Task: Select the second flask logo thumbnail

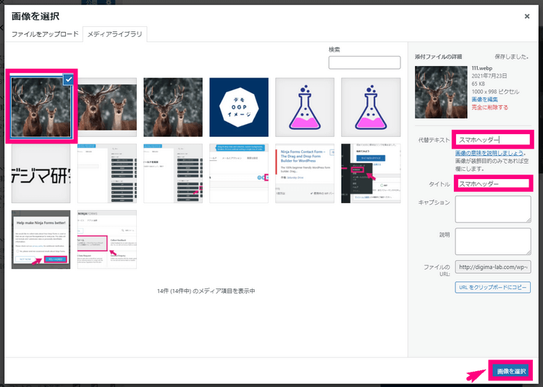Action: click(x=371, y=107)
